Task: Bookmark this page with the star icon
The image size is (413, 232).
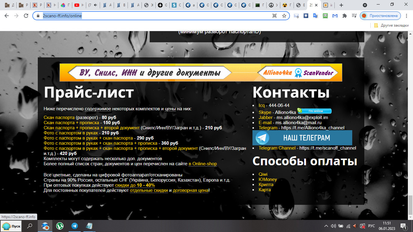Action: [284, 16]
